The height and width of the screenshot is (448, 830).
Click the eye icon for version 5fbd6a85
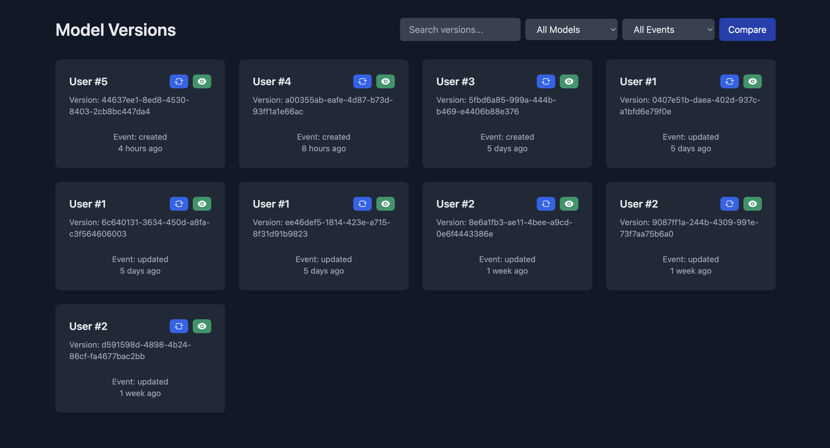(569, 81)
